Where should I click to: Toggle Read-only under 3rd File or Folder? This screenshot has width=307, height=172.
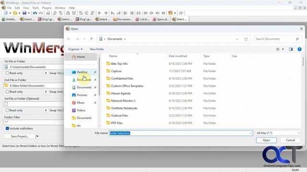7,110
